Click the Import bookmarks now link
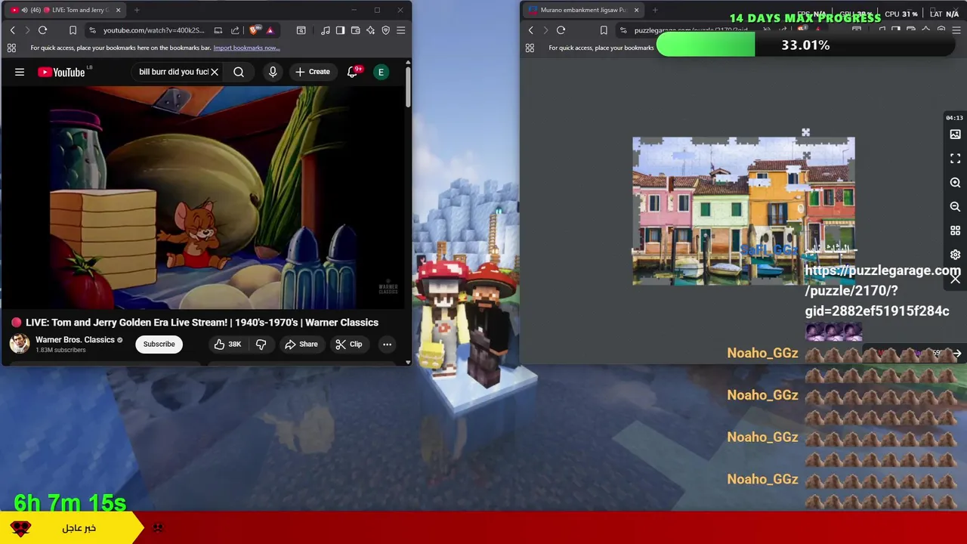 tap(246, 48)
